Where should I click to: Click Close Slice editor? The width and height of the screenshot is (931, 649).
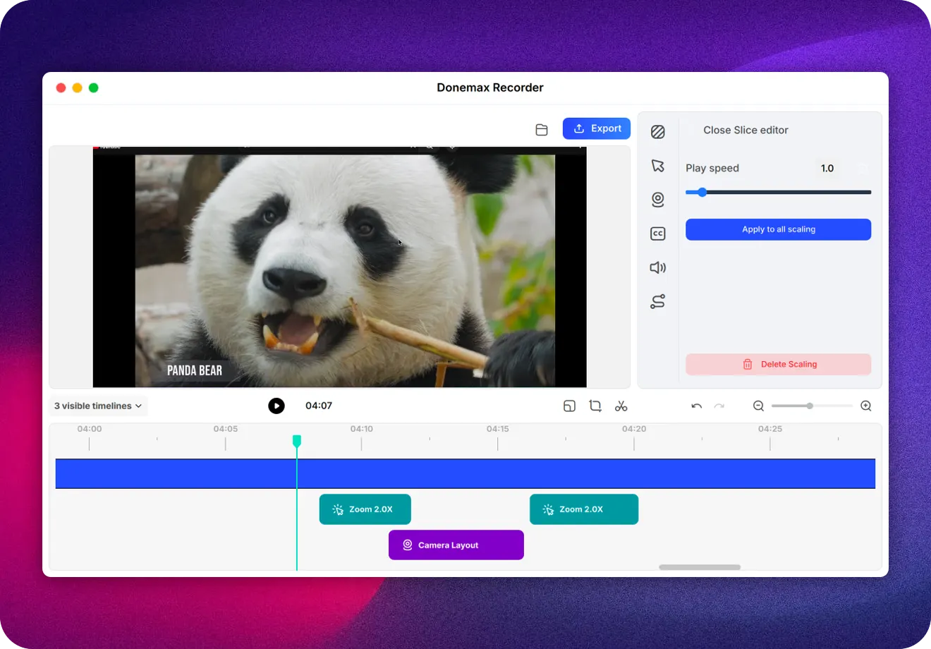click(x=746, y=130)
